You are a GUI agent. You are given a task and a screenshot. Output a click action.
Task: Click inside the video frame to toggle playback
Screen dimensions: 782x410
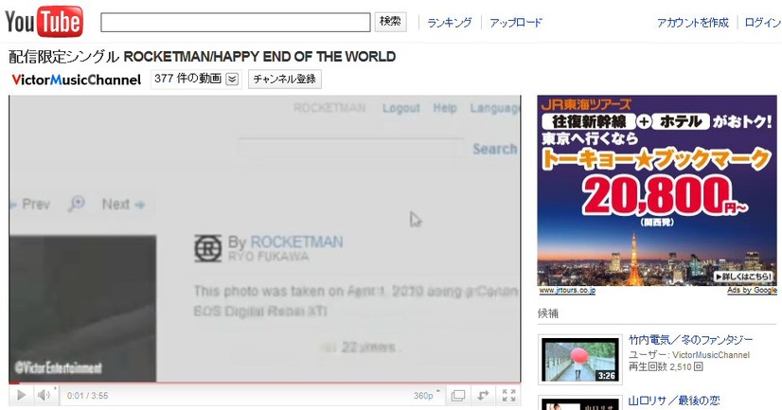point(265,239)
